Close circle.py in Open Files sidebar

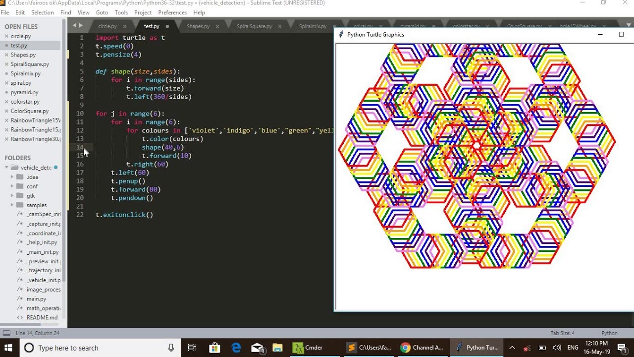coord(6,36)
